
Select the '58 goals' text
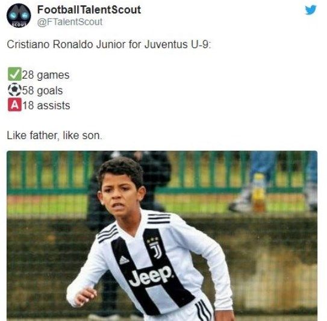[42, 90]
